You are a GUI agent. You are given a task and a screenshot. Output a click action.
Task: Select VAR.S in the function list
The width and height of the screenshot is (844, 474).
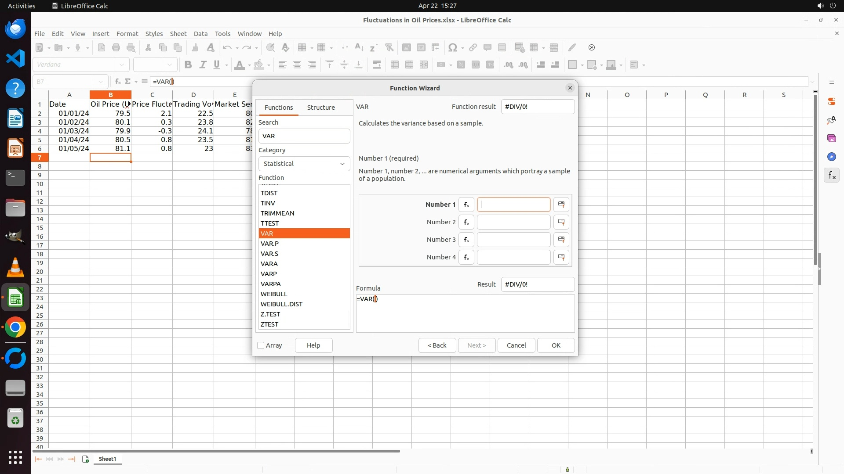click(269, 254)
